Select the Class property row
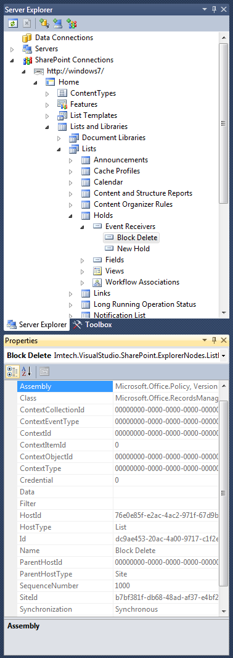 [118, 398]
